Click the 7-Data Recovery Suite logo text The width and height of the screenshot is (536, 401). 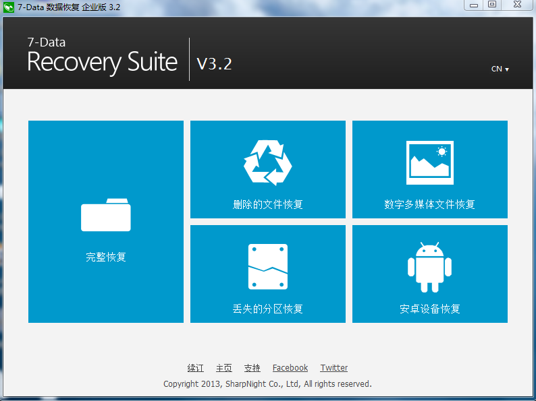(102, 57)
